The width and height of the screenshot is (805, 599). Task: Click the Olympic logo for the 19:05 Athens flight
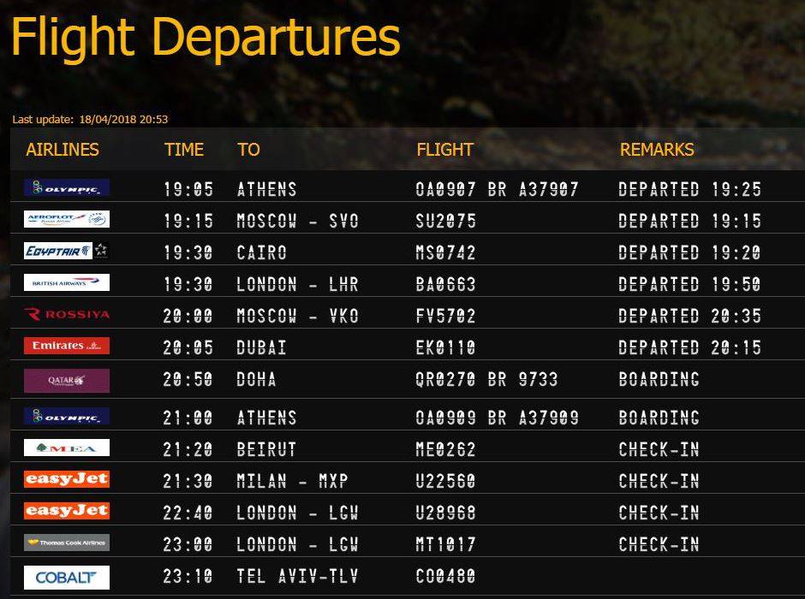pos(67,187)
